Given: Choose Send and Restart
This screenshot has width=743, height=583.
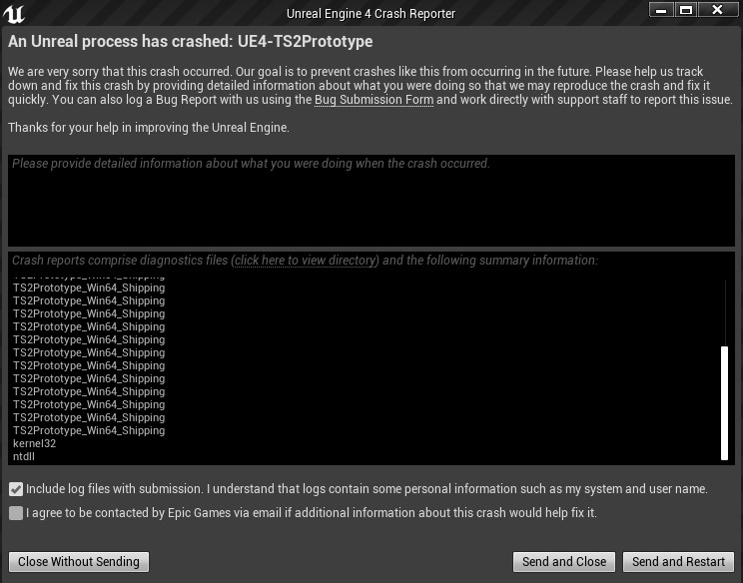Looking at the screenshot, I should point(678,561).
